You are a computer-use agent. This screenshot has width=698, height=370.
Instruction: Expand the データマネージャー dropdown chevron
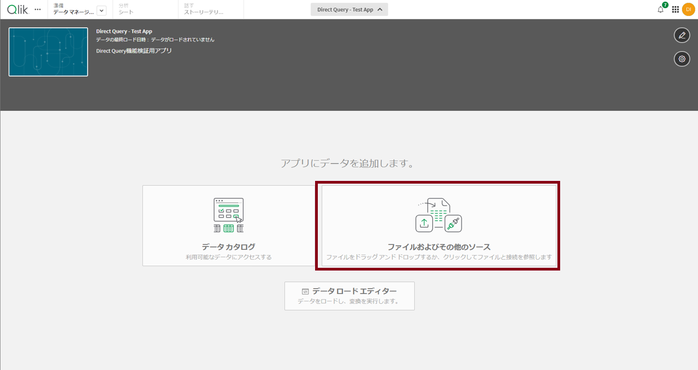(101, 9)
